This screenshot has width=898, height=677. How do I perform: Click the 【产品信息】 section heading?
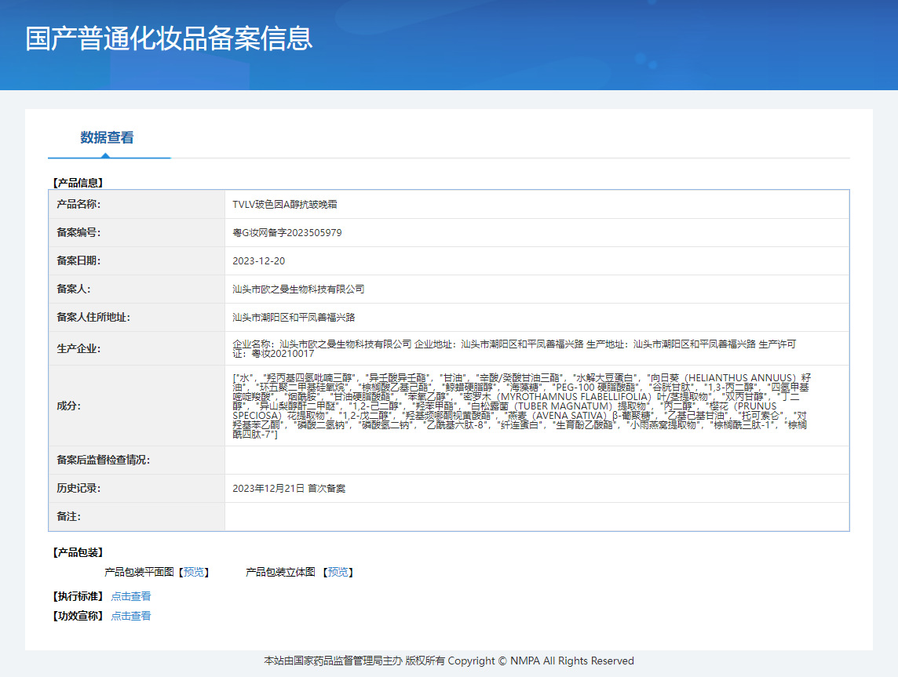77,183
